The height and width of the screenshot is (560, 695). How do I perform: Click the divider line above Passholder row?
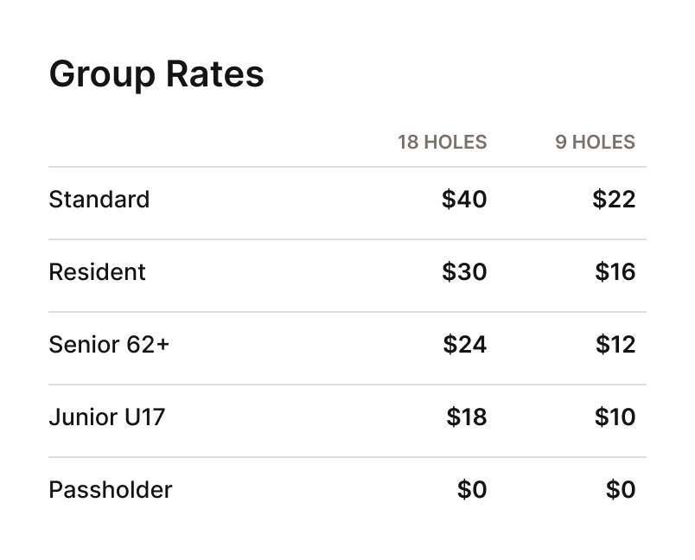347,457
